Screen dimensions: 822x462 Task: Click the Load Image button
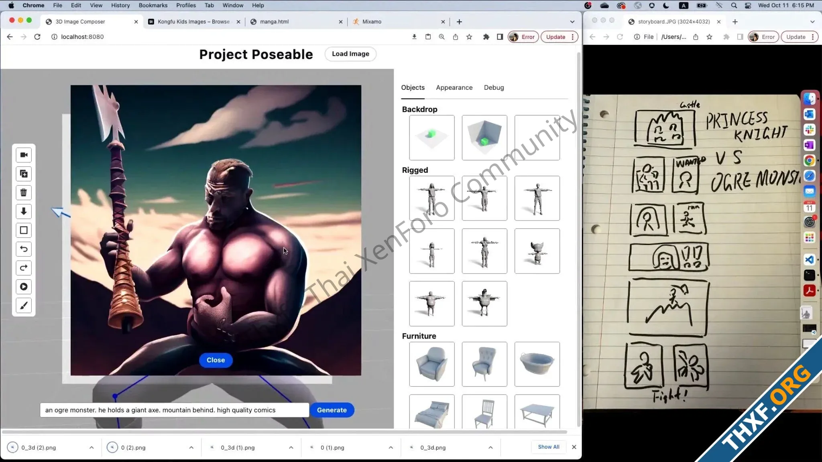coord(350,54)
